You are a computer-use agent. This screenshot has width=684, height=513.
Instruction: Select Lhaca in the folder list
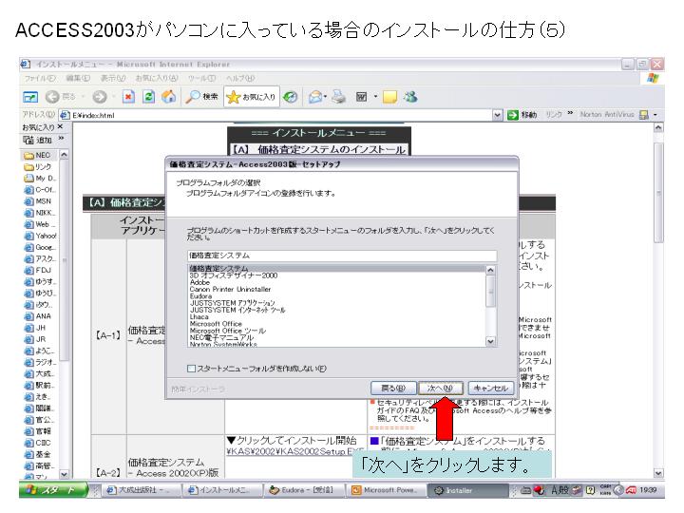tap(199, 316)
